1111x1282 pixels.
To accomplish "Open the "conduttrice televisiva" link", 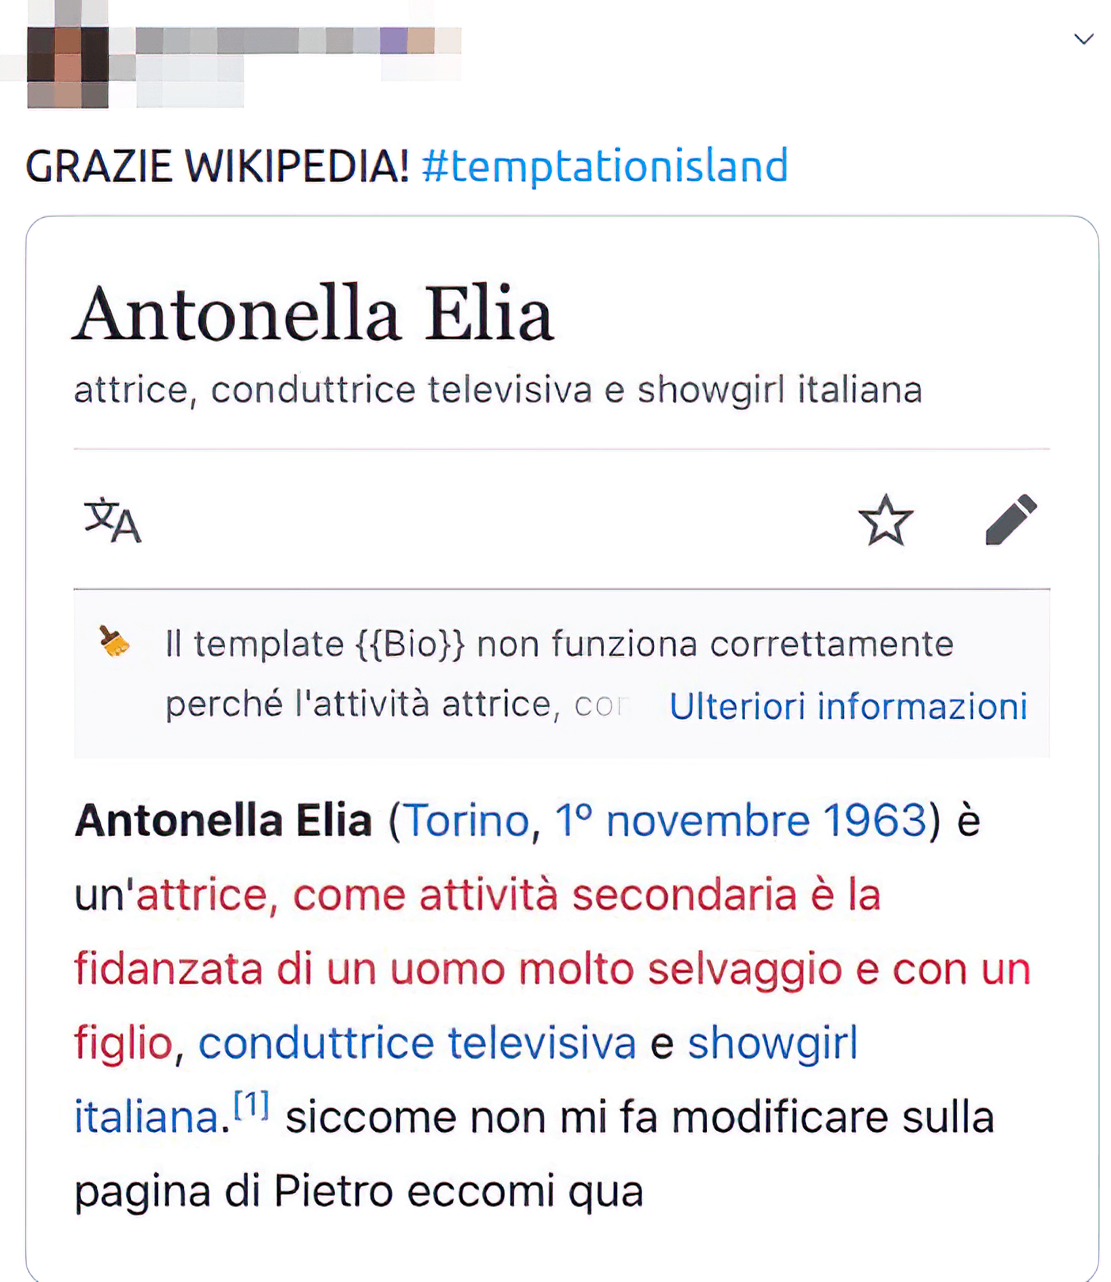I will click(x=417, y=1043).
